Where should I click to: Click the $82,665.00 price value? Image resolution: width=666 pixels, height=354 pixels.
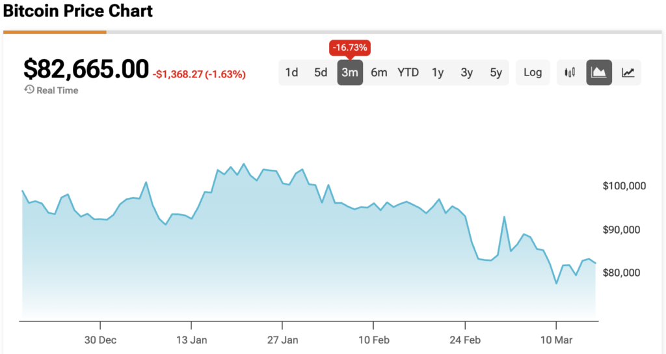(86, 69)
